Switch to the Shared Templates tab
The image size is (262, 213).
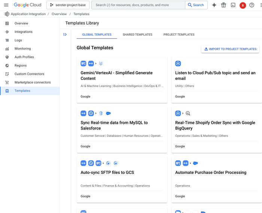(137, 35)
